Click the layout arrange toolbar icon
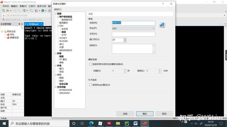 (36, 11)
